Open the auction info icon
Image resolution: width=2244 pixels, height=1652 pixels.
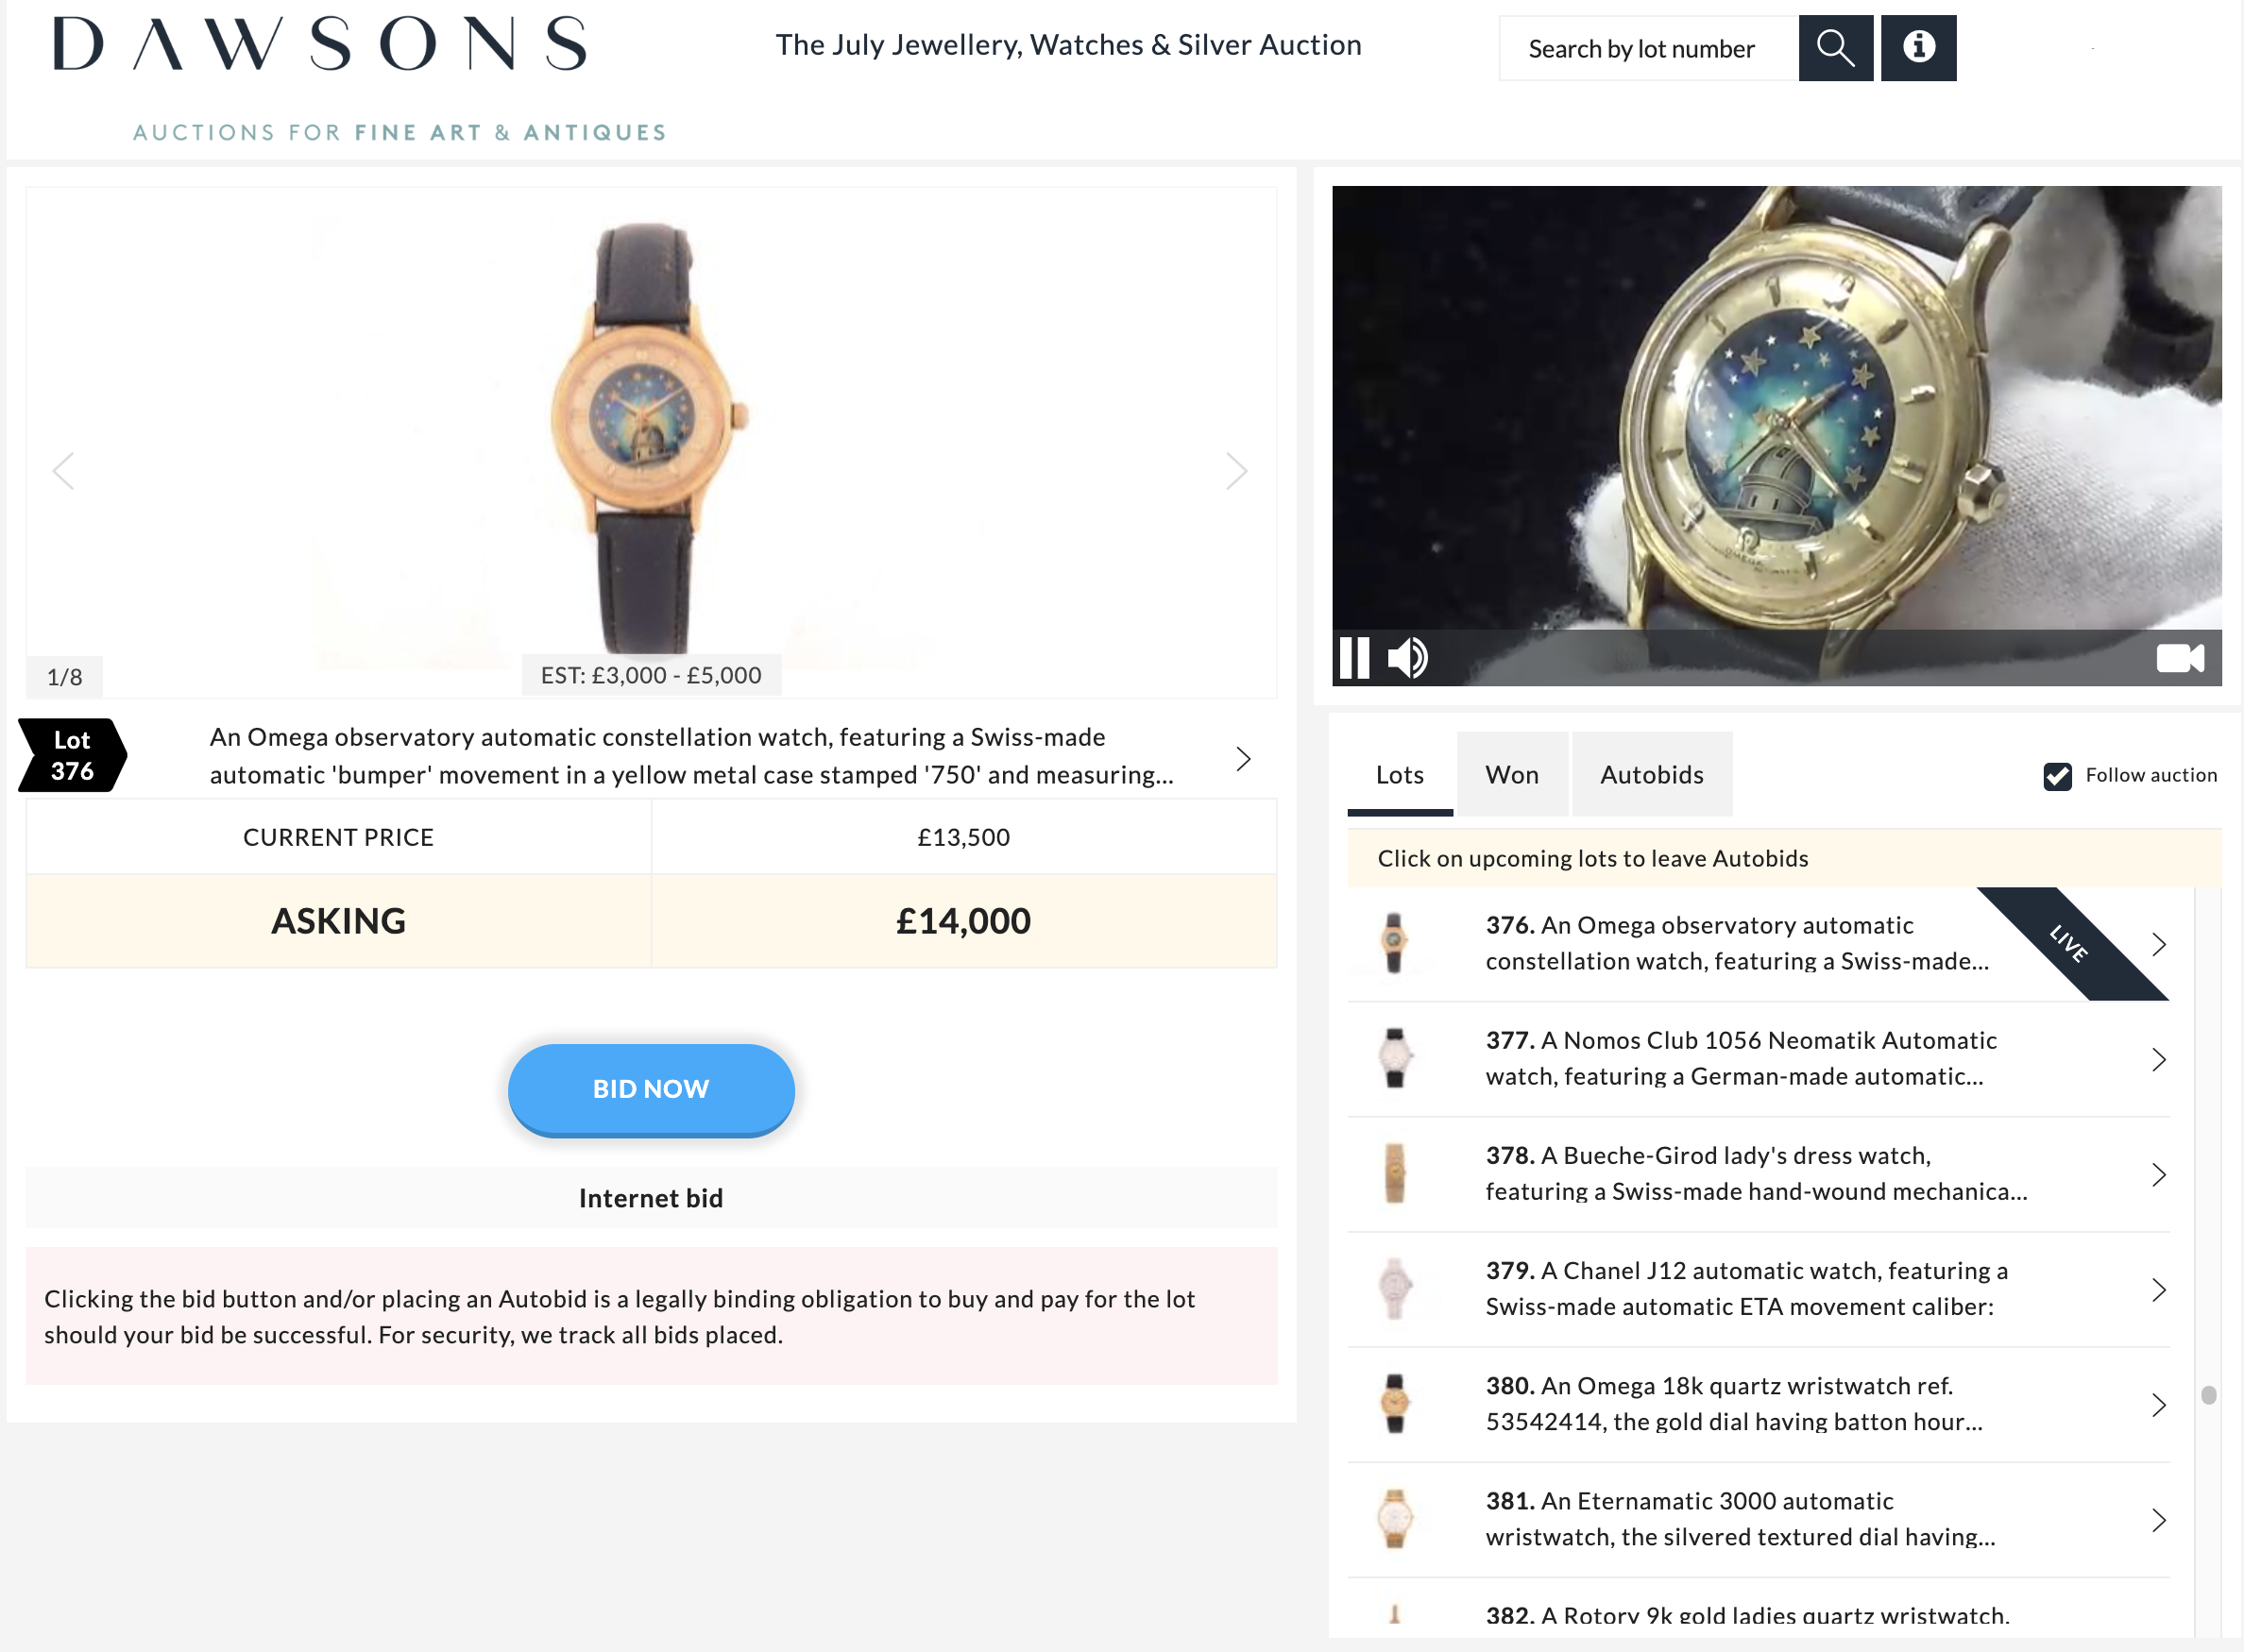1918,47
